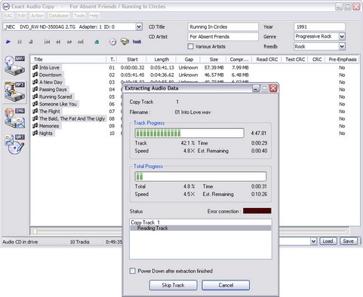The image size is (363, 297).
Task: Sort by the Length column header
Action: pos(162,60)
